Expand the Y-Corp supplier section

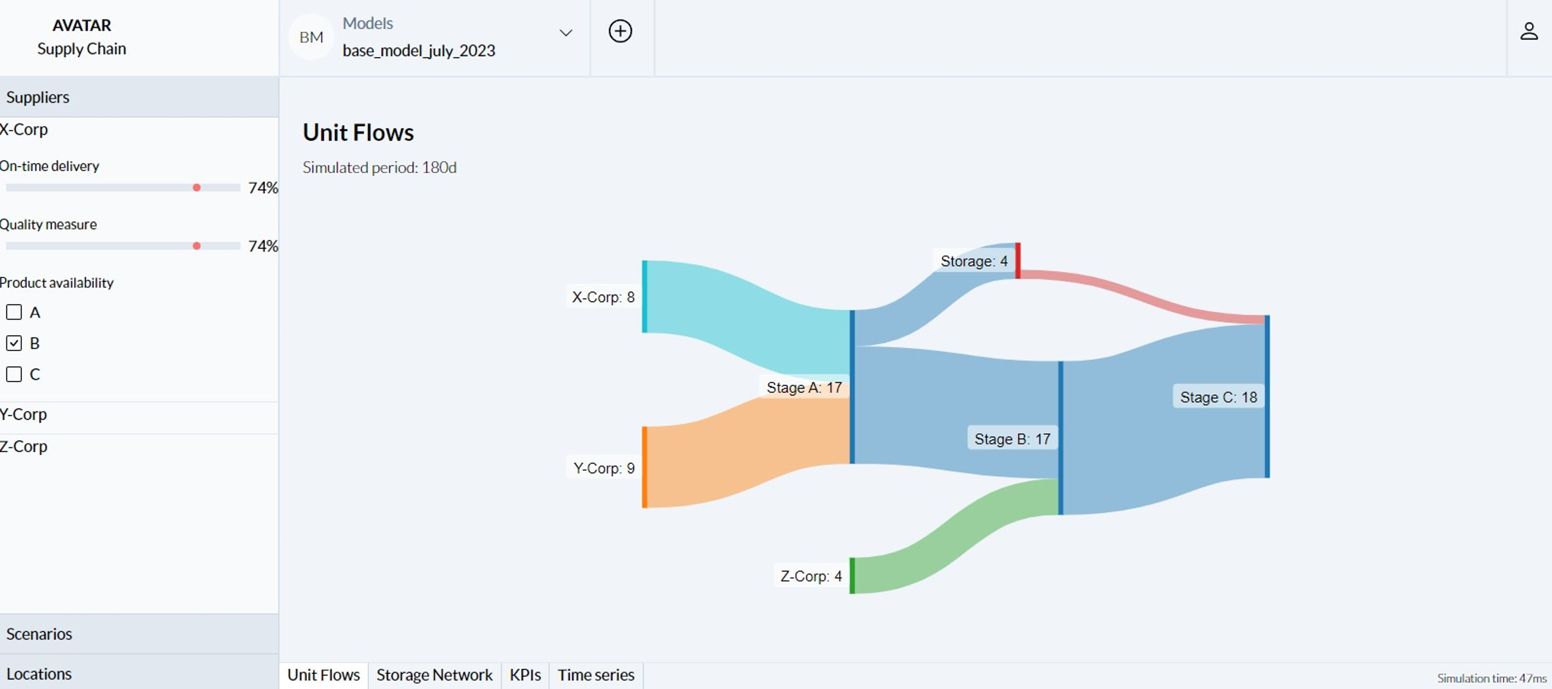(139, 415)
